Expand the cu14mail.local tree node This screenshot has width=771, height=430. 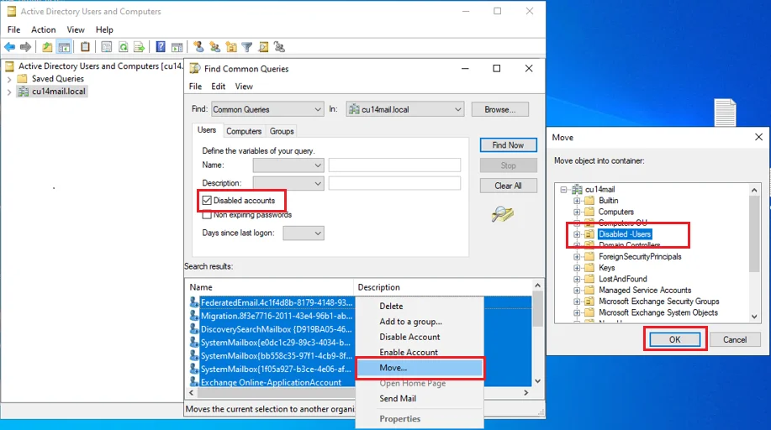pos(9,92)
